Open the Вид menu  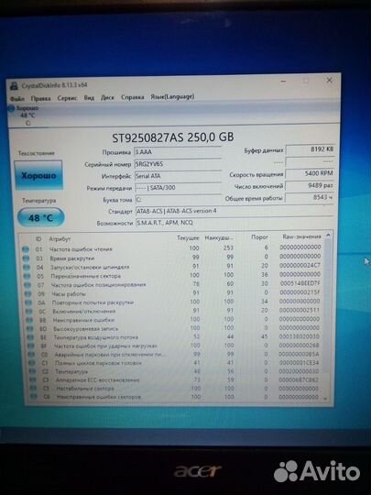tap(89, 98)
